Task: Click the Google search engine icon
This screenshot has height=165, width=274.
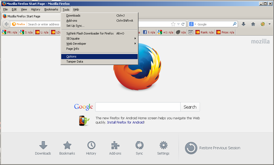Action: (x=191, y=24)
